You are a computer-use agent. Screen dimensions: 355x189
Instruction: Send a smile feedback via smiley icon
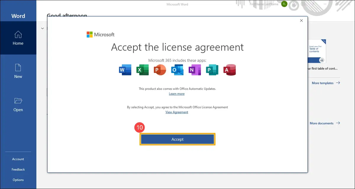[294, 4]
